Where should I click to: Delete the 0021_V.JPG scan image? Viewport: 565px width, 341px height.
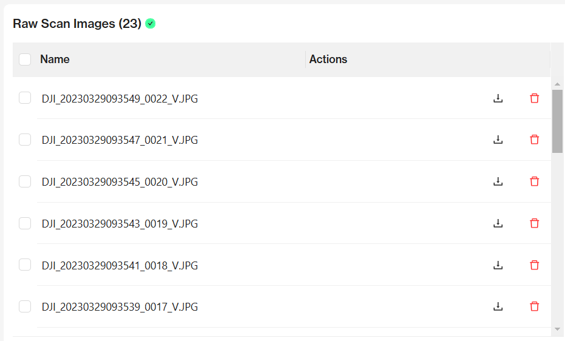click(534, 140)
